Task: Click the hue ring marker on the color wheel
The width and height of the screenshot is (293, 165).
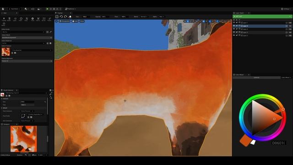Action: coord(283,109)
